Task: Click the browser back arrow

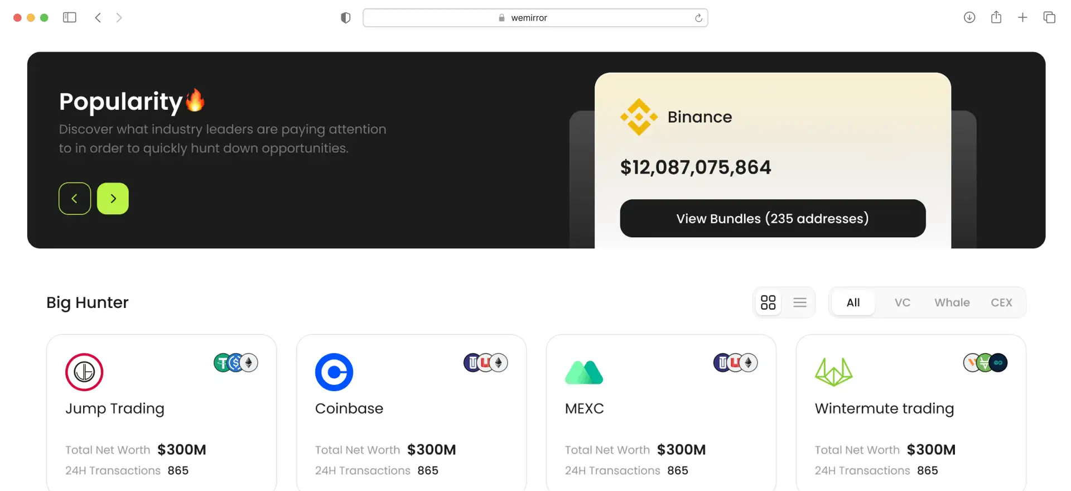Action: click(x=98, y=18)
